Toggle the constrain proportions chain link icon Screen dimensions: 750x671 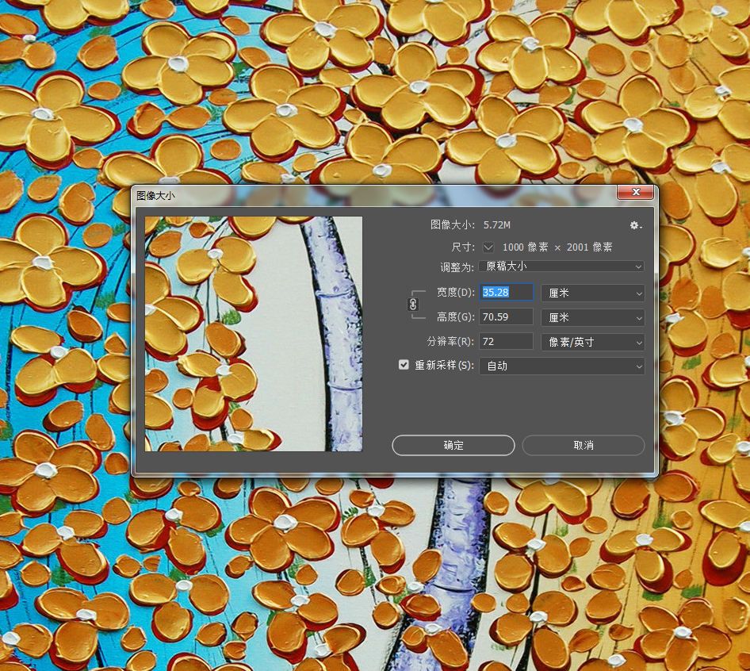pyautogui.click(x=413, y=305)
